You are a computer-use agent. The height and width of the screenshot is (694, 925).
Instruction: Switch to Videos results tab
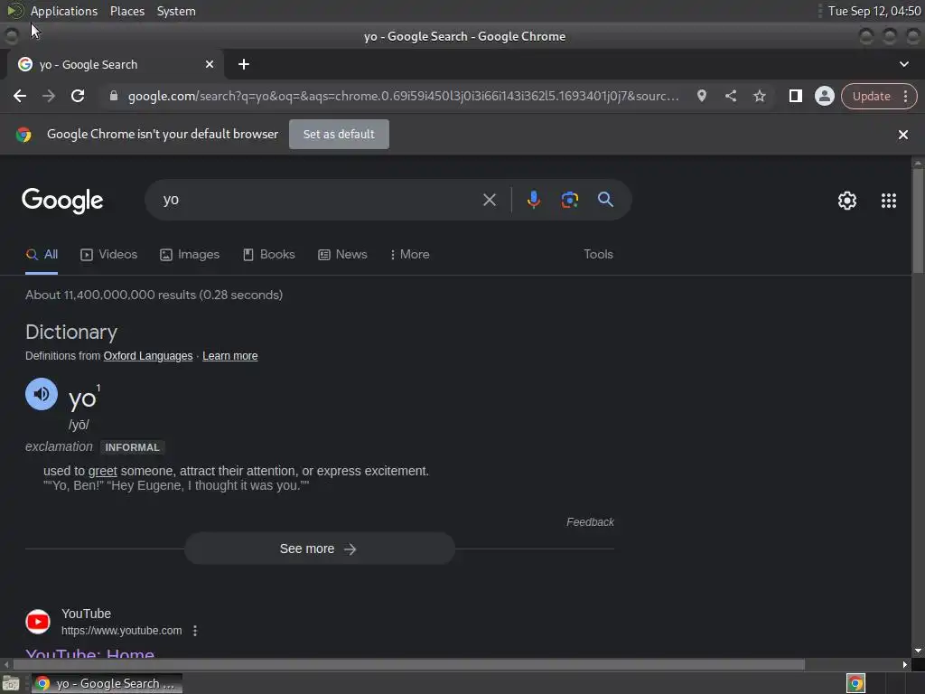(x=108, y=254)
